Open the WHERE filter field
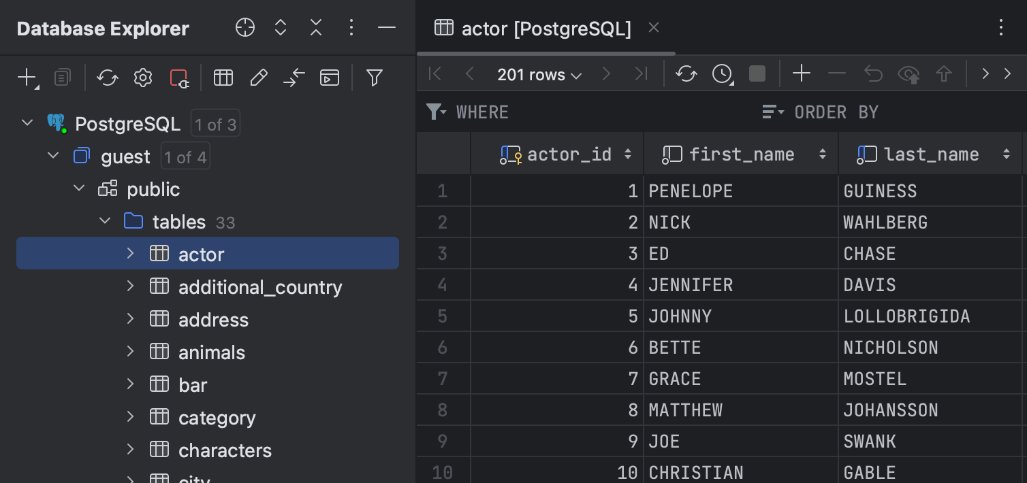This screenshot has width=1027, height=483. 483,112
